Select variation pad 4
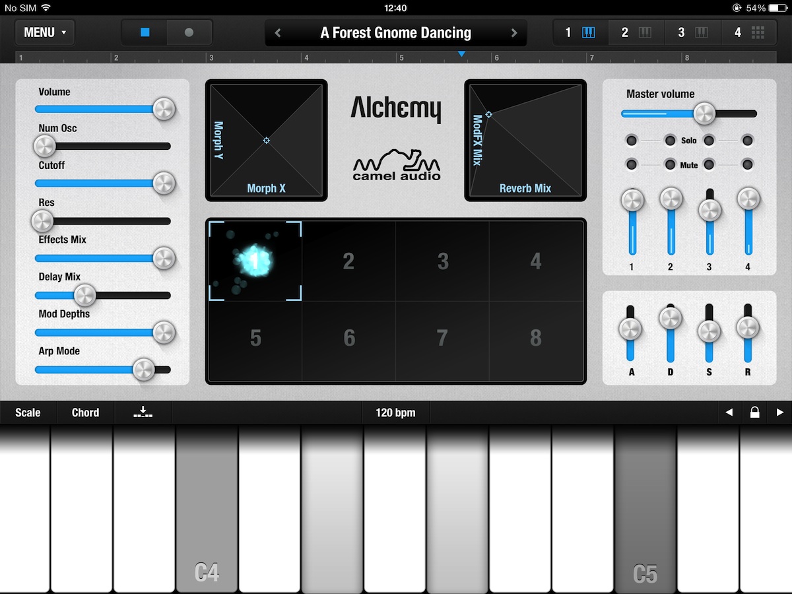Image resolution: width=792 pixels, height=594 pixels. (536, 261)
